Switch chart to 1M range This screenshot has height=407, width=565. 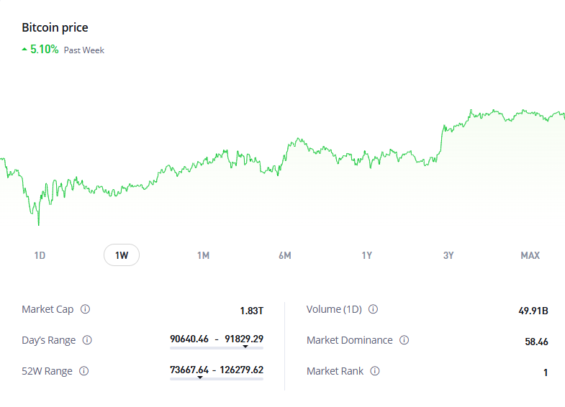click(203, 255)
